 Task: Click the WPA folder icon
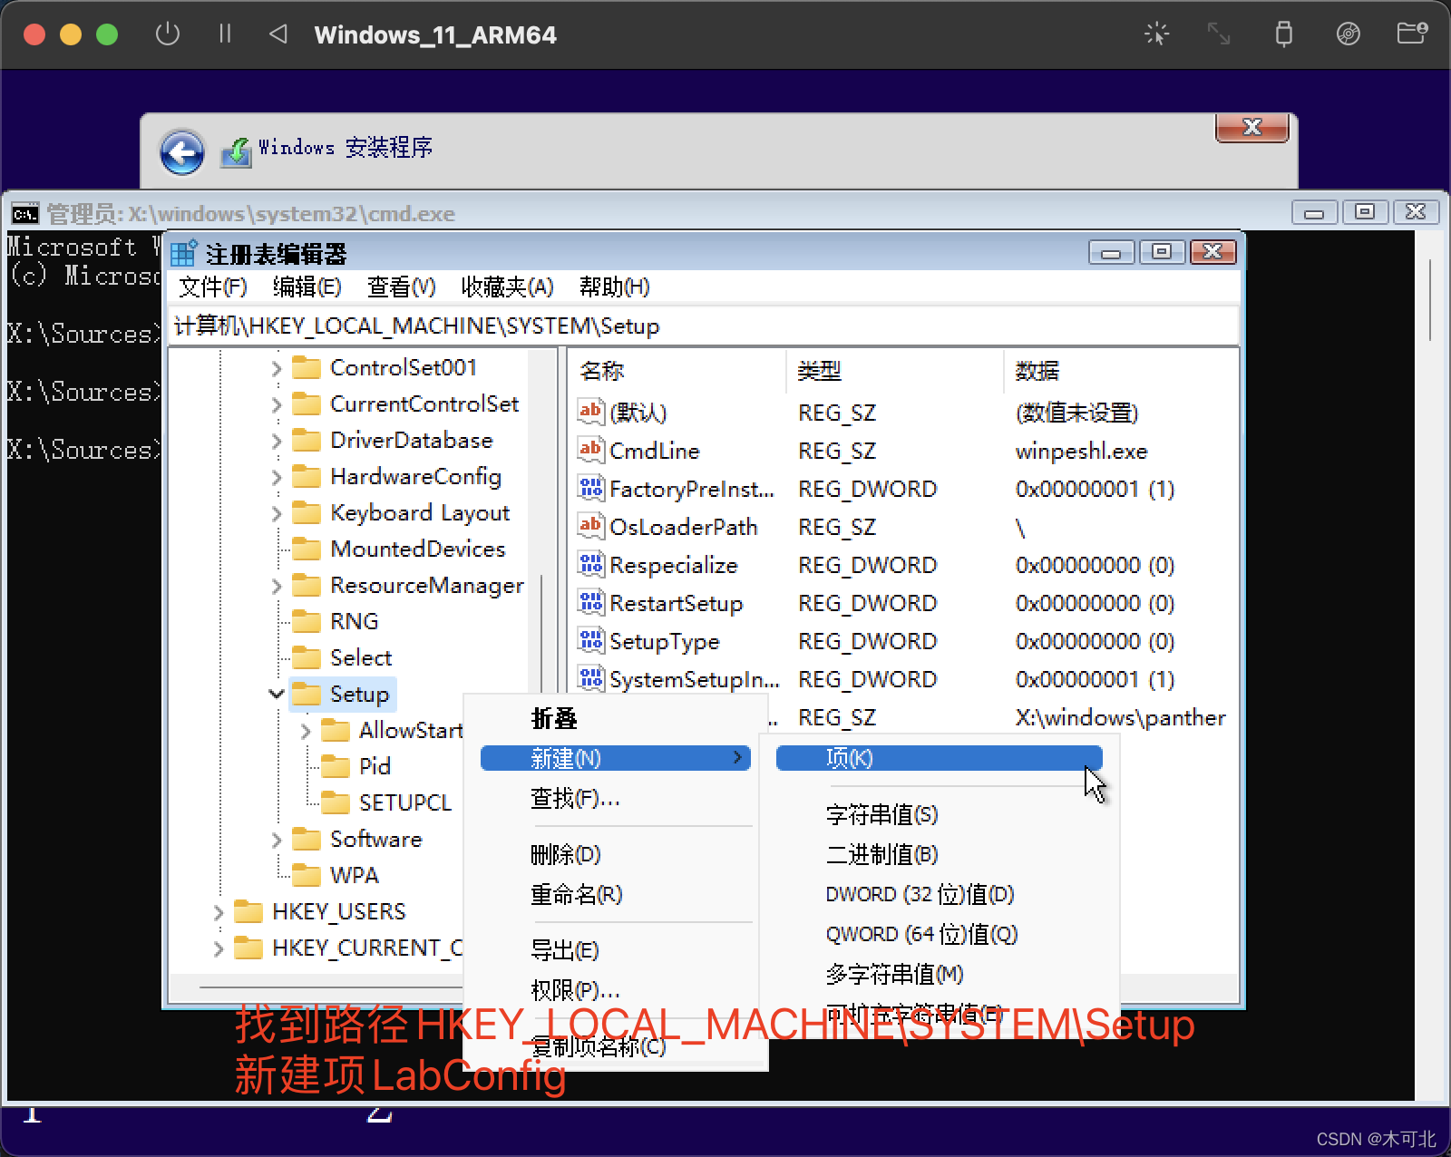(x=307, y=875)
